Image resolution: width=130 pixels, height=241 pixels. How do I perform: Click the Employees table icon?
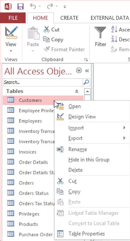[x=11, y=120]
